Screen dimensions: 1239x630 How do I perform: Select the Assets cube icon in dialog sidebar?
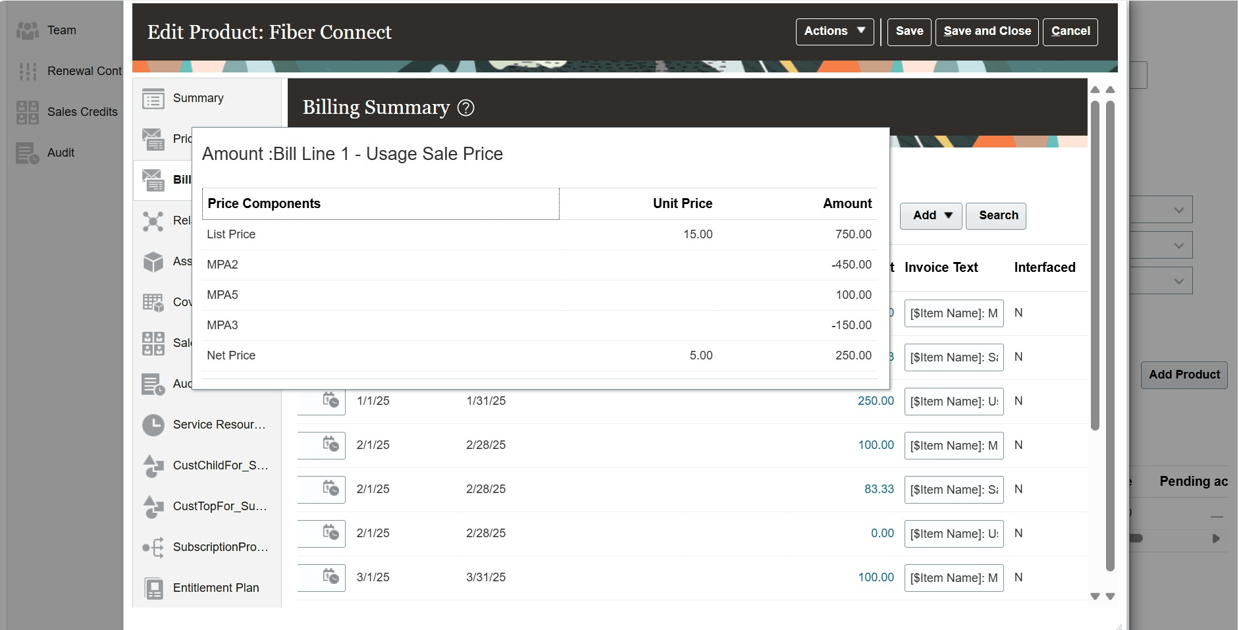click(x=153, y=261)
